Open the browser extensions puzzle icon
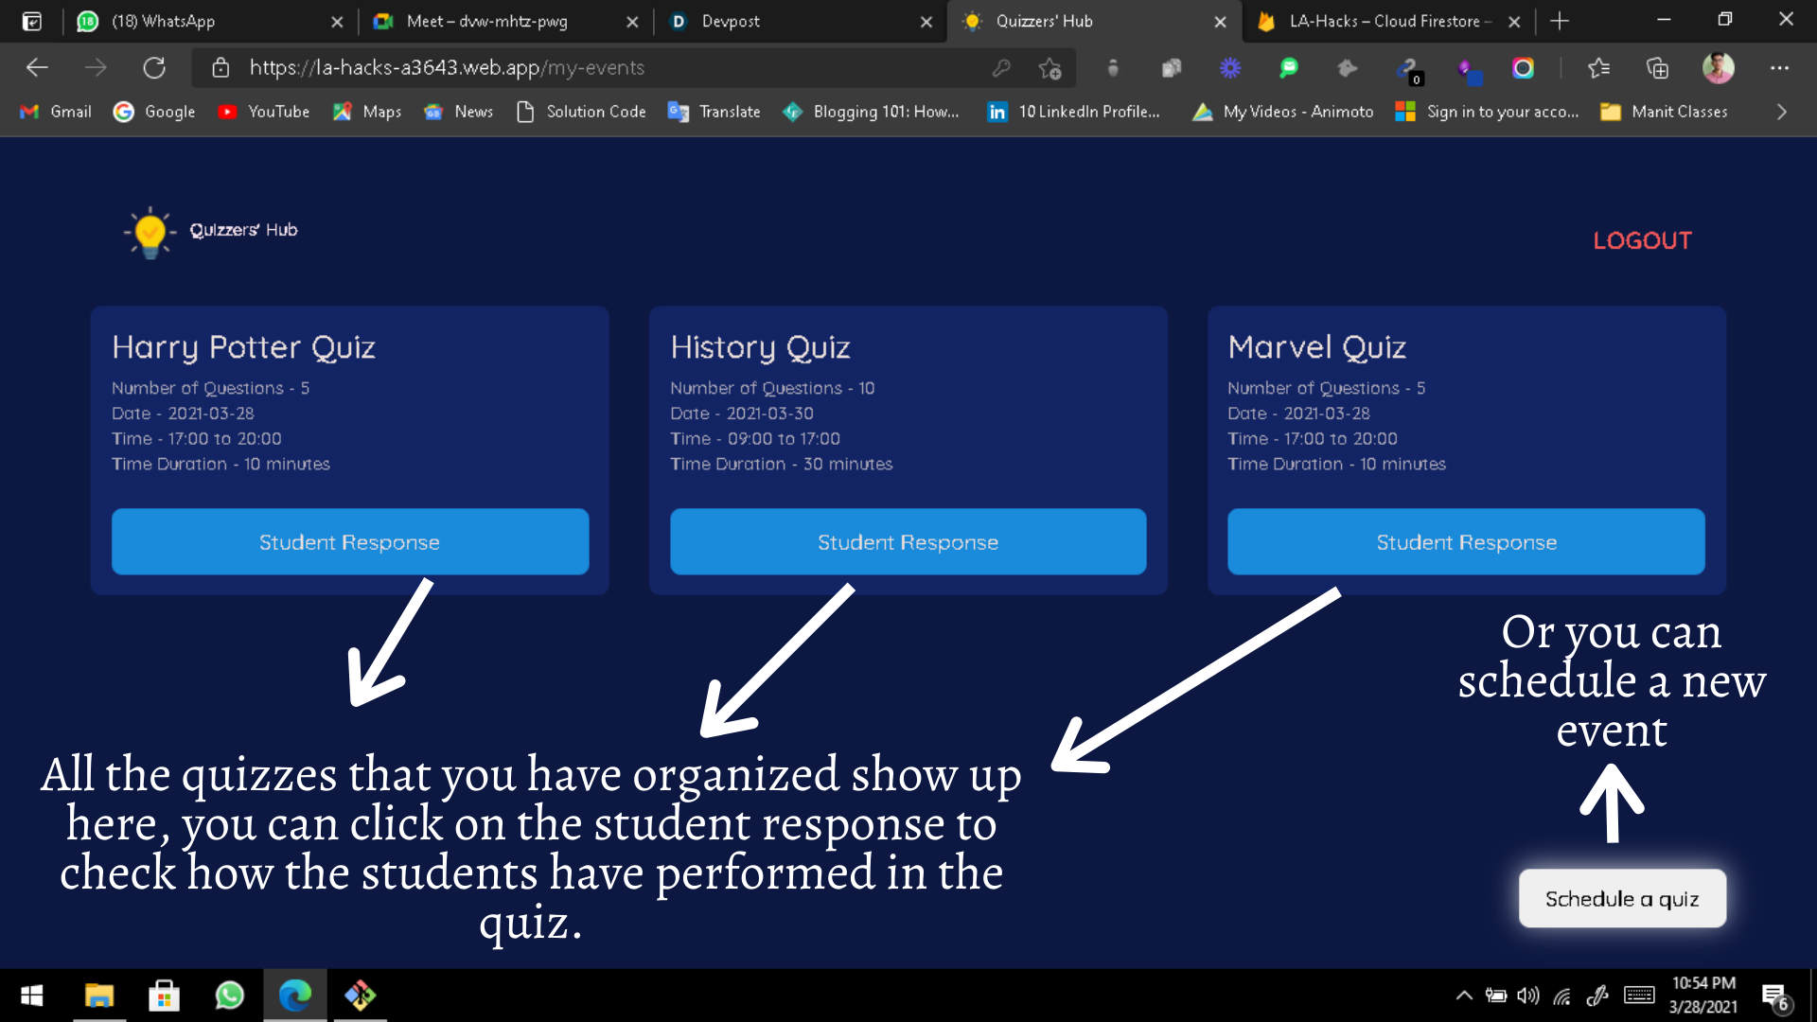 pos(1348,68)
